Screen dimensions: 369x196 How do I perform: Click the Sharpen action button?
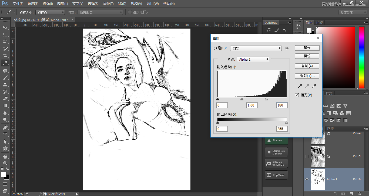[x=276, y=140]
